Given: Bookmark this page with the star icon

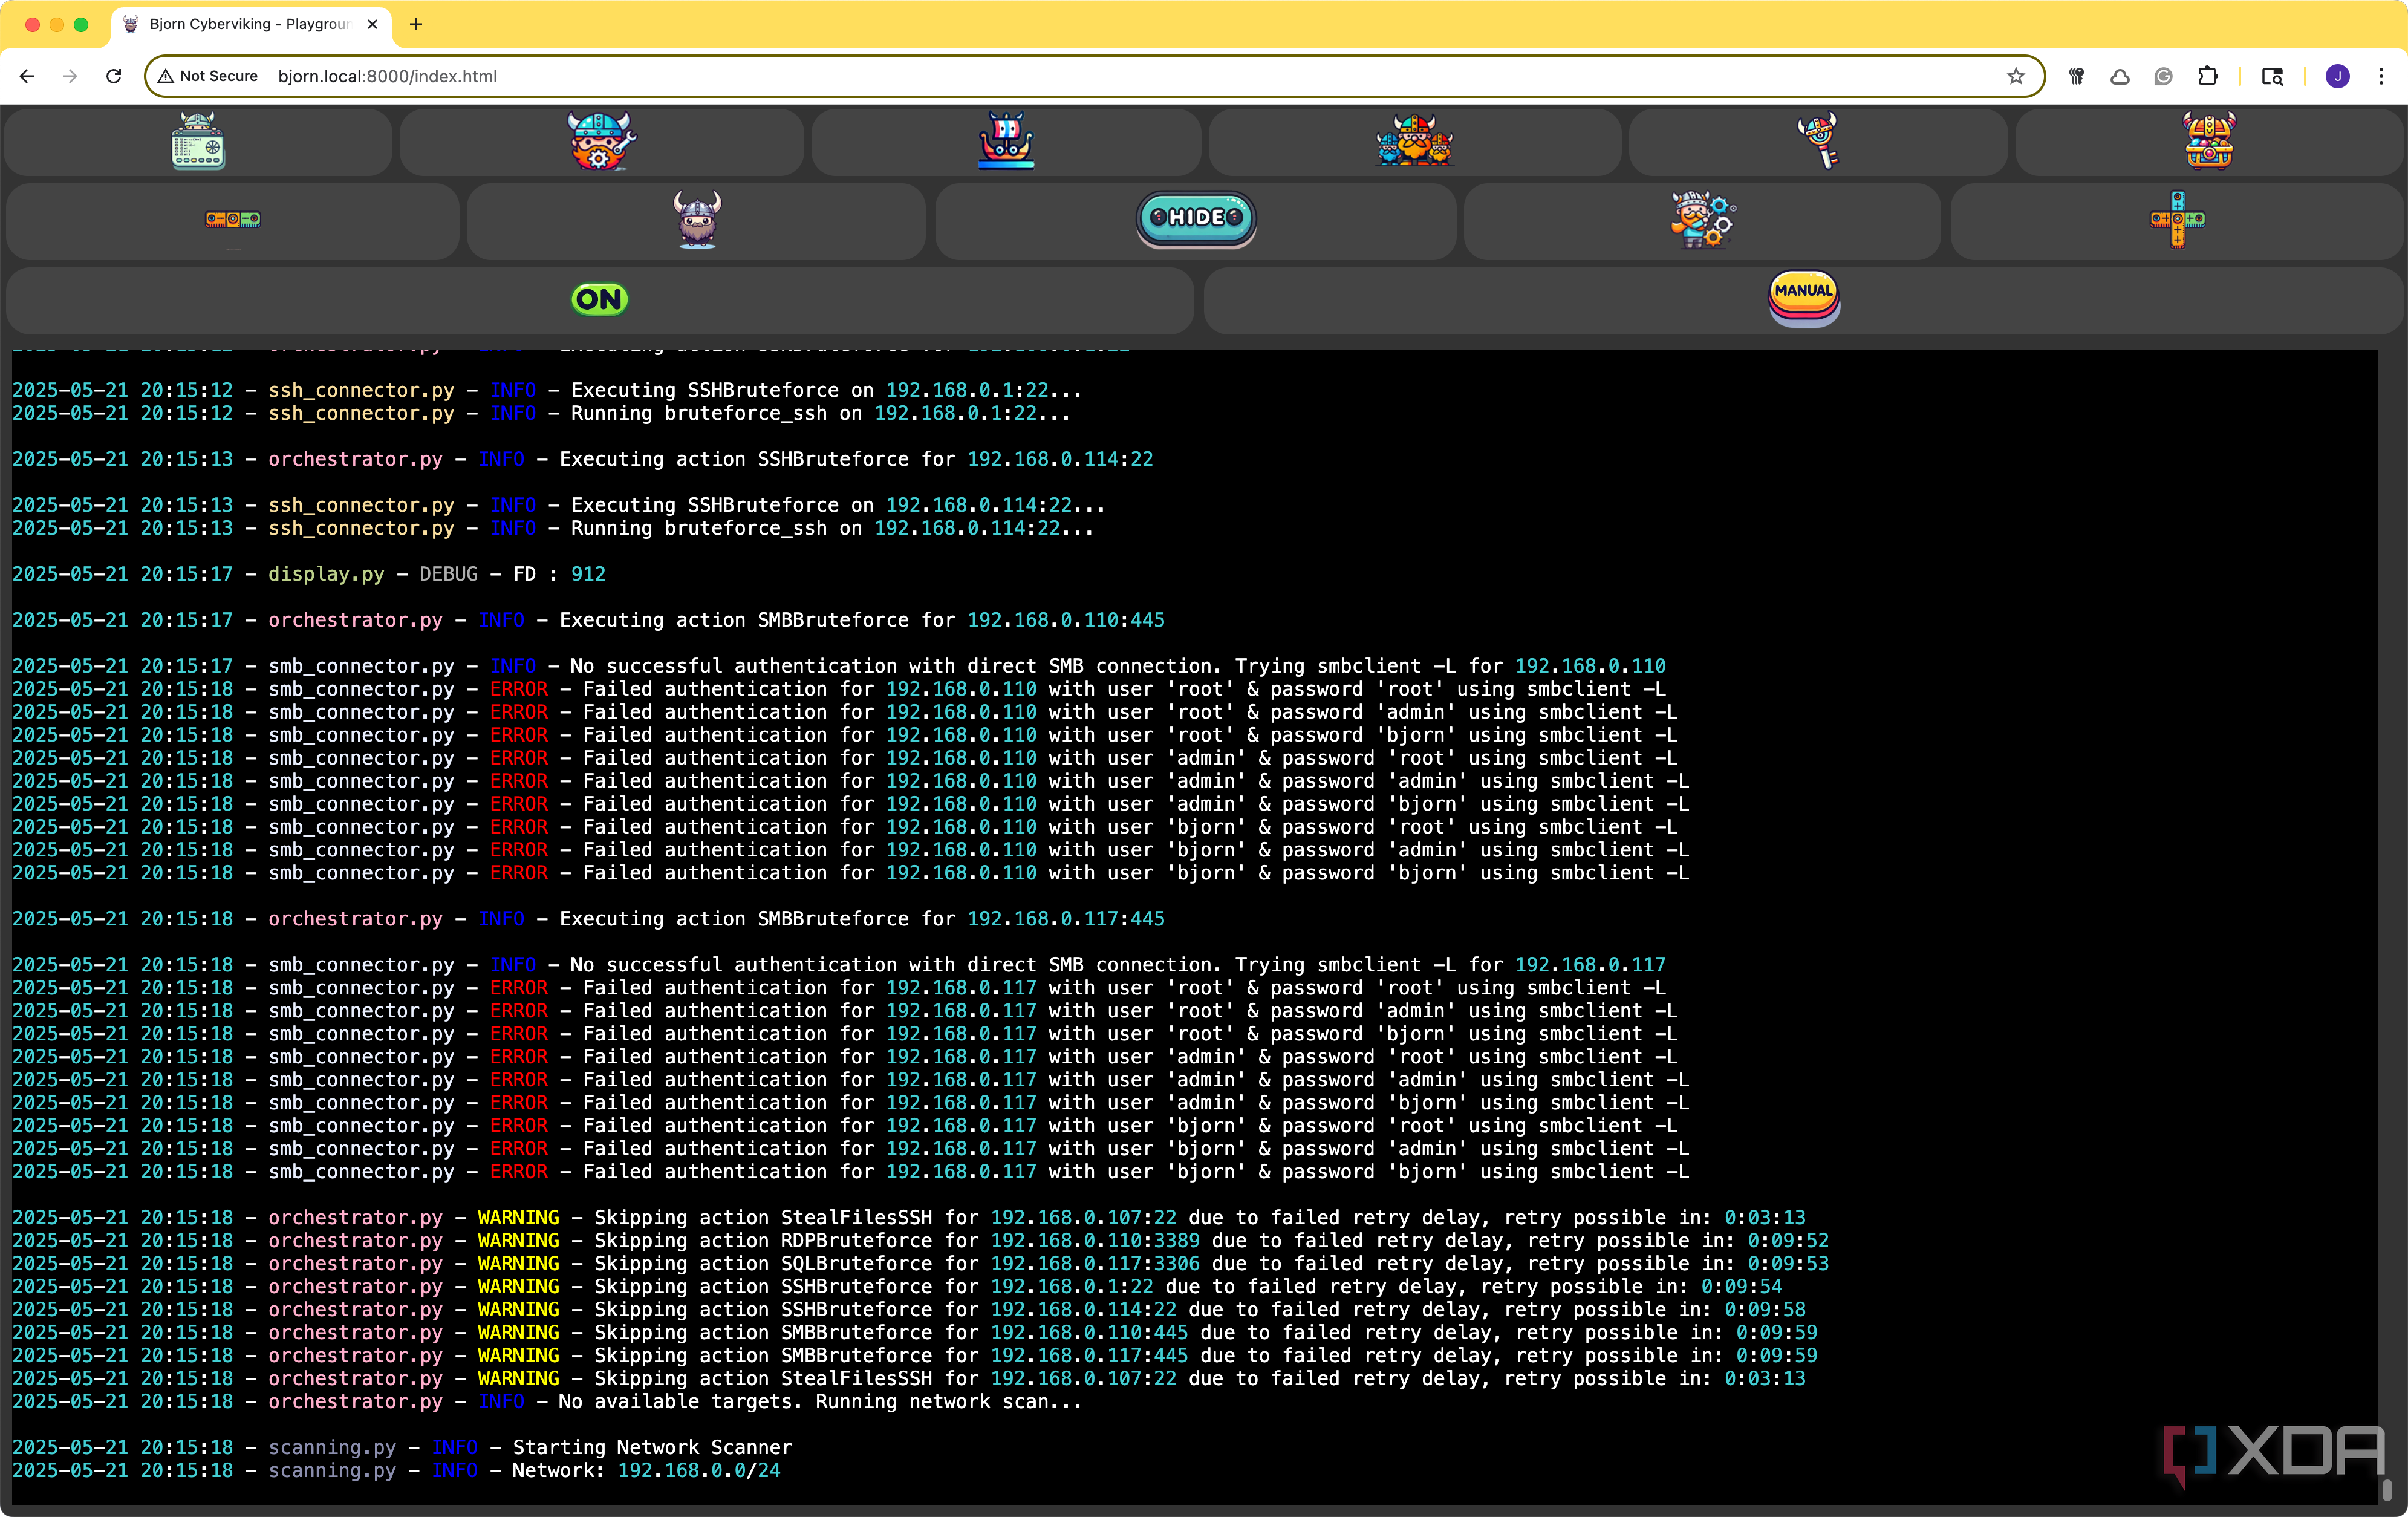Looking at the screenshot, I should (2016, 76).
